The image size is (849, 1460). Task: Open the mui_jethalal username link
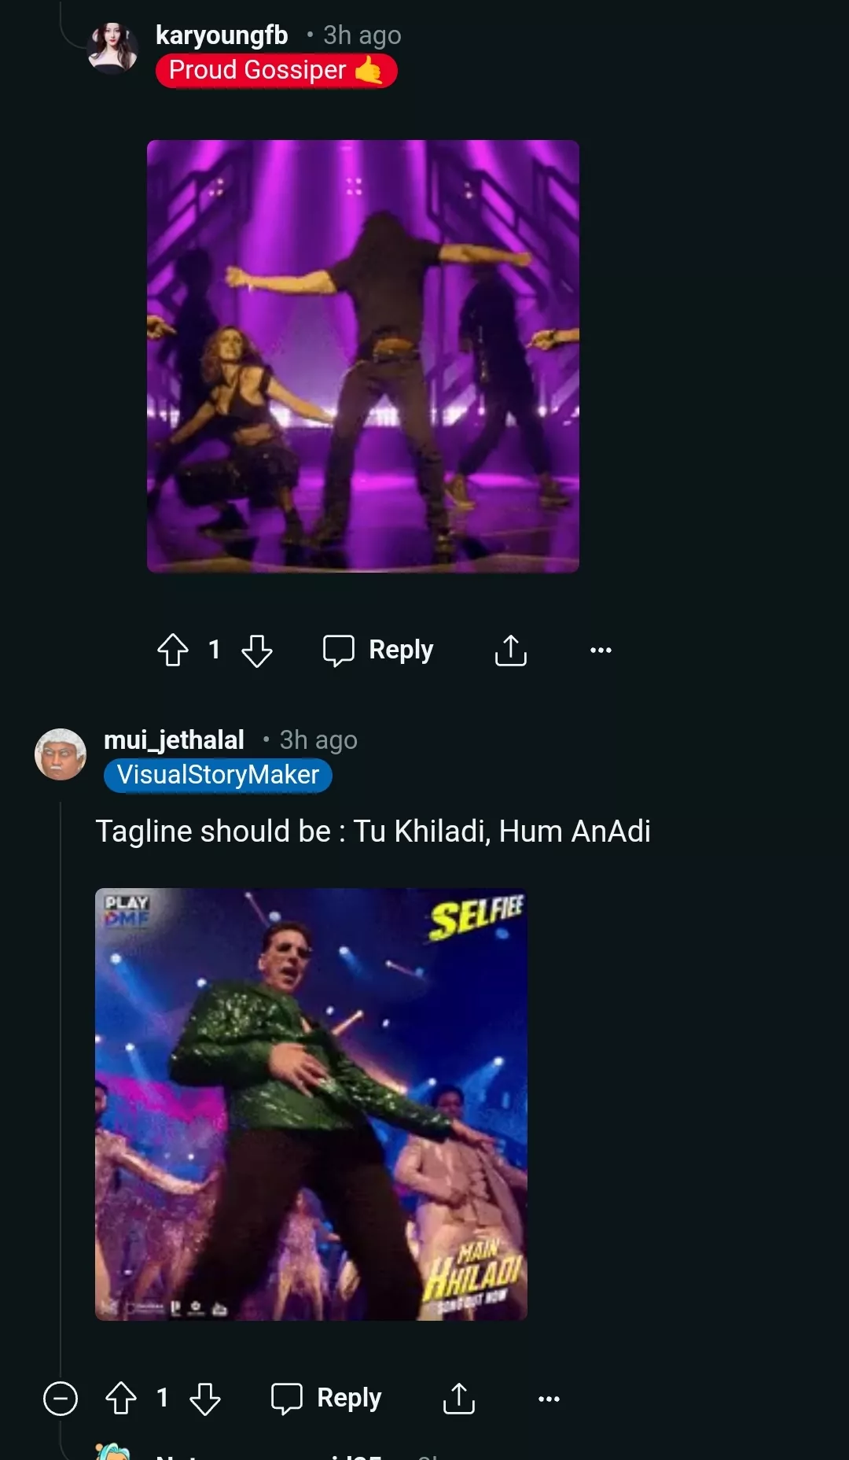[174, 740]
